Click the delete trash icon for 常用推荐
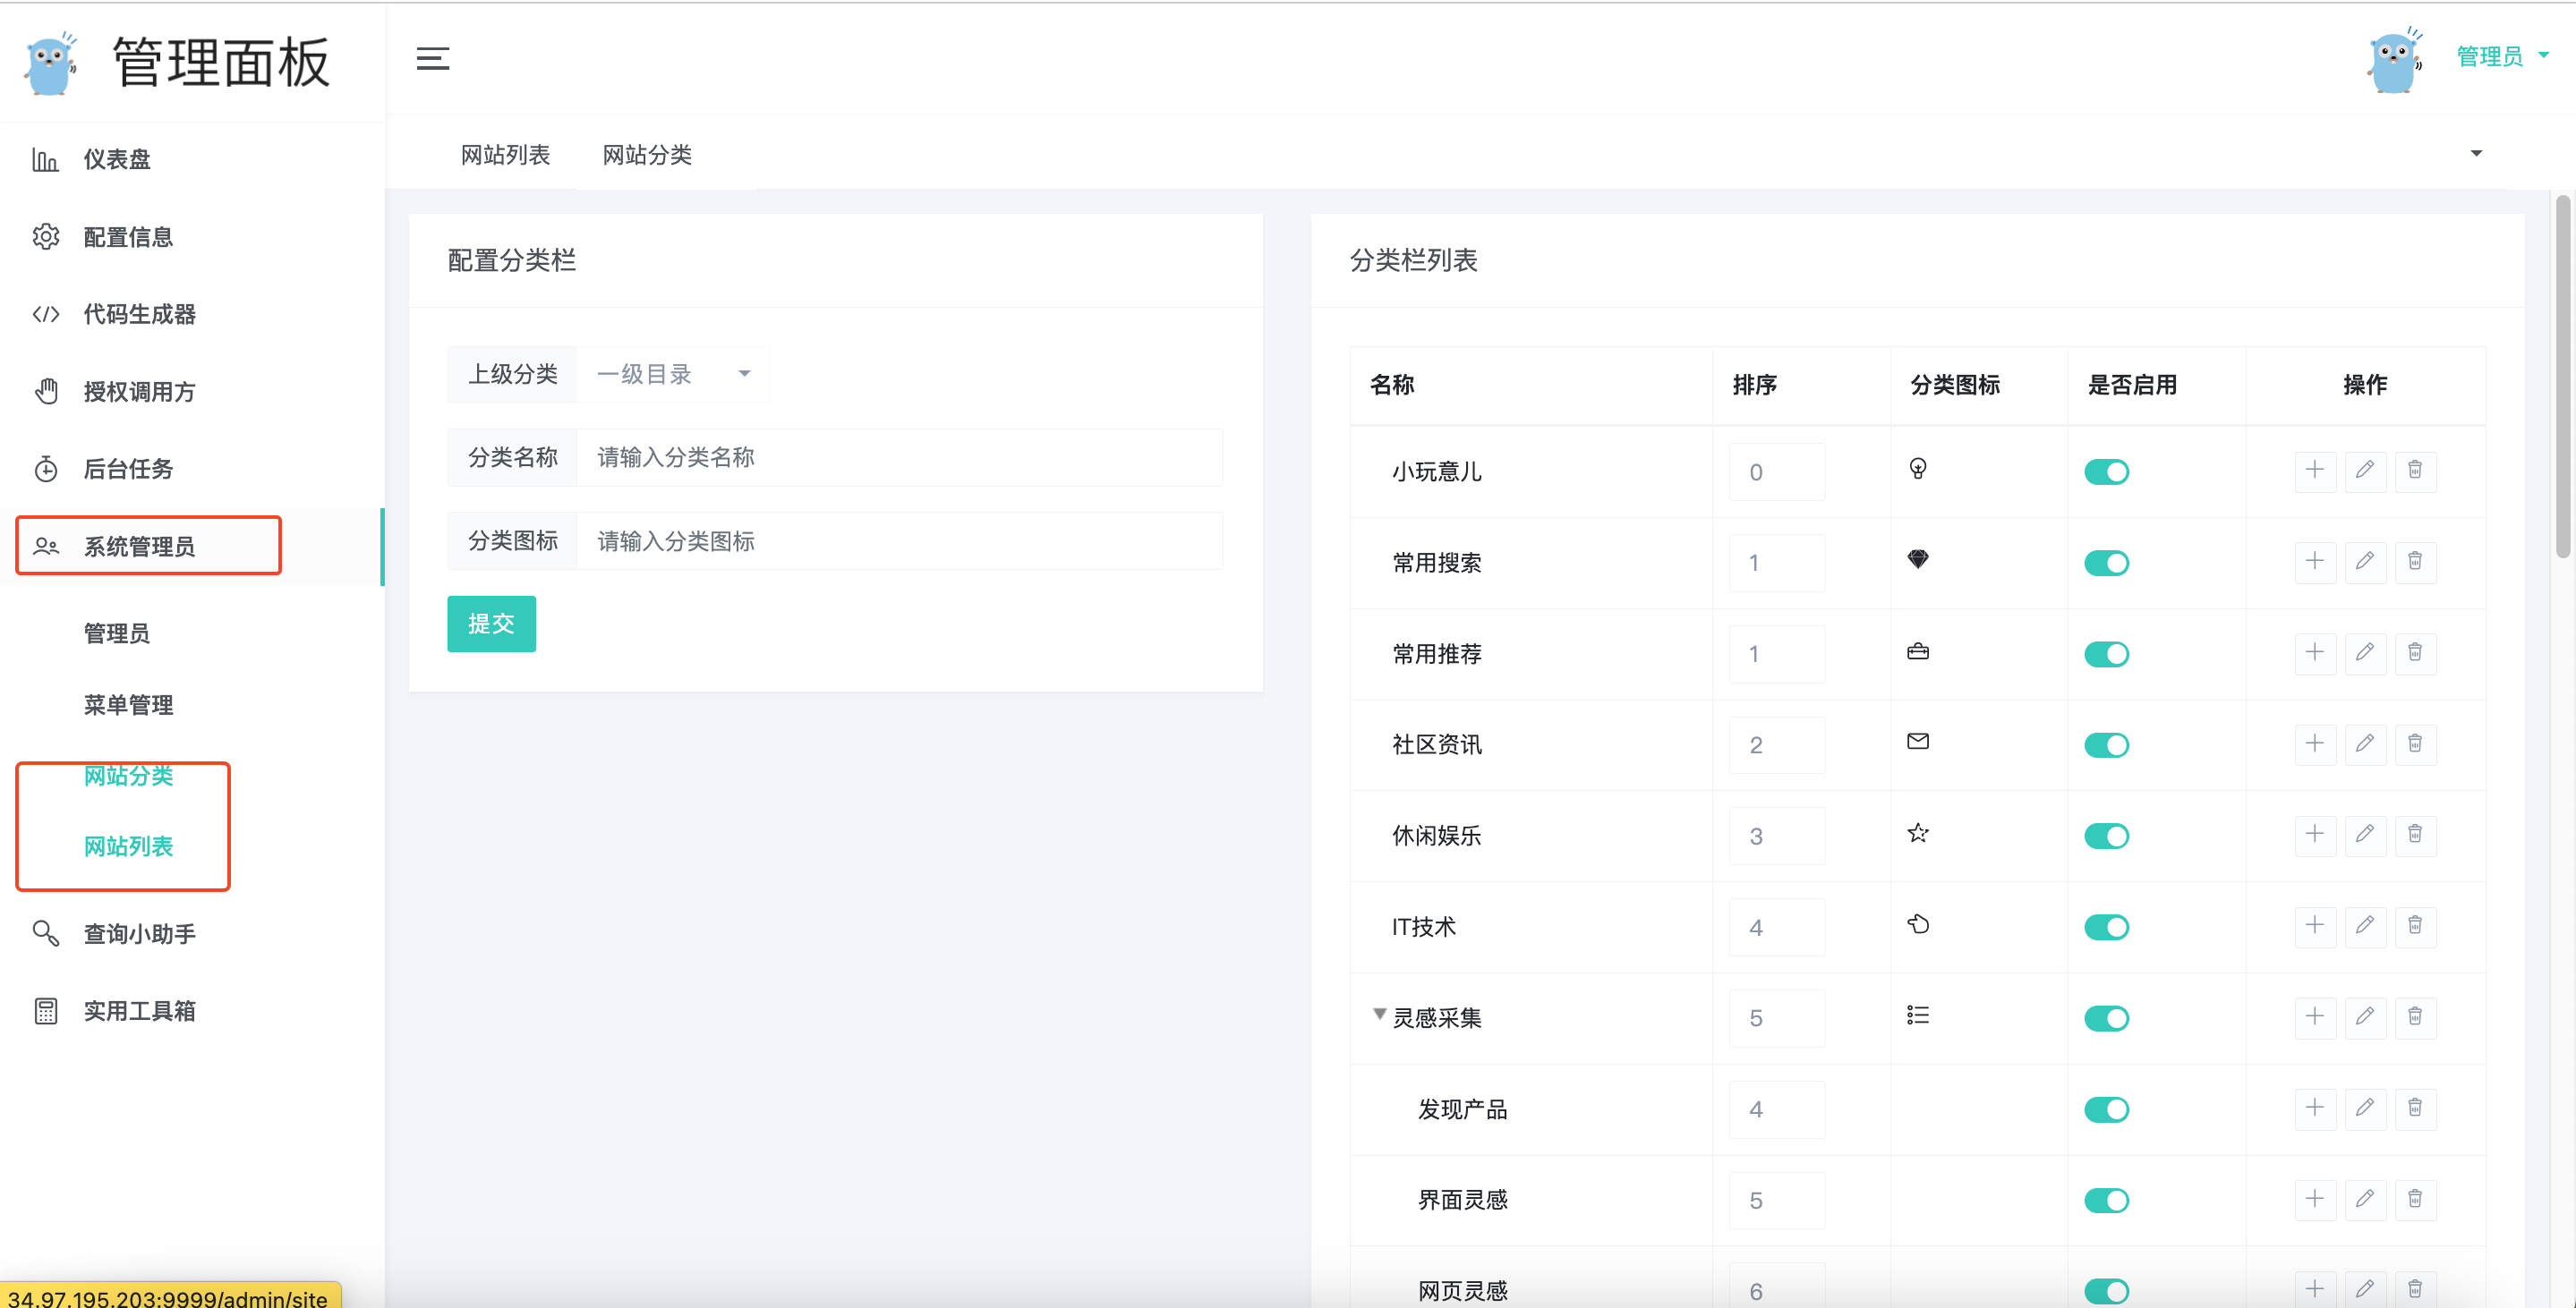The image size is (2576, 1308). [2414, 652]
